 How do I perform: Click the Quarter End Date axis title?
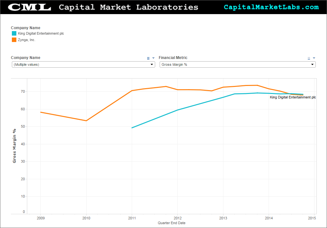coord(172,223)
